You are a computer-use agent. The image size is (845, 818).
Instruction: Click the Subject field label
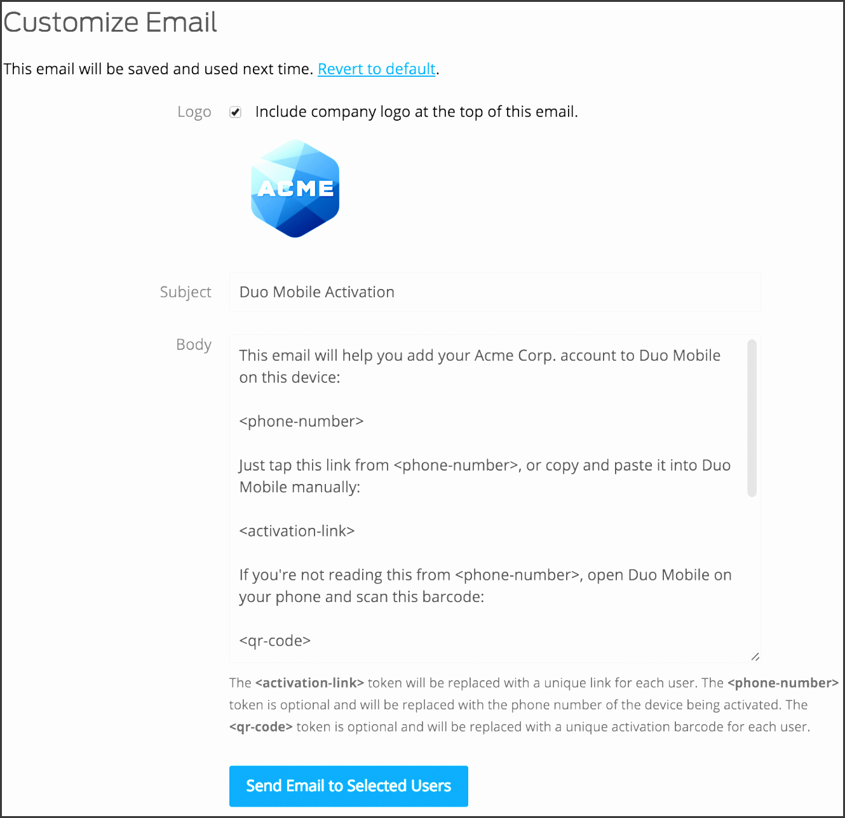(186, 292)
